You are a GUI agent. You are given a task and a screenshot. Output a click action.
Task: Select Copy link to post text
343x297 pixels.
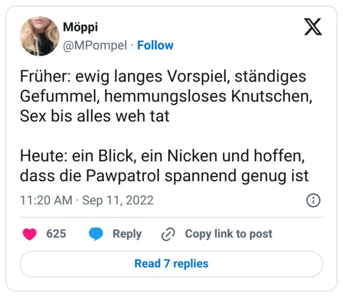[x=228, y=234]
